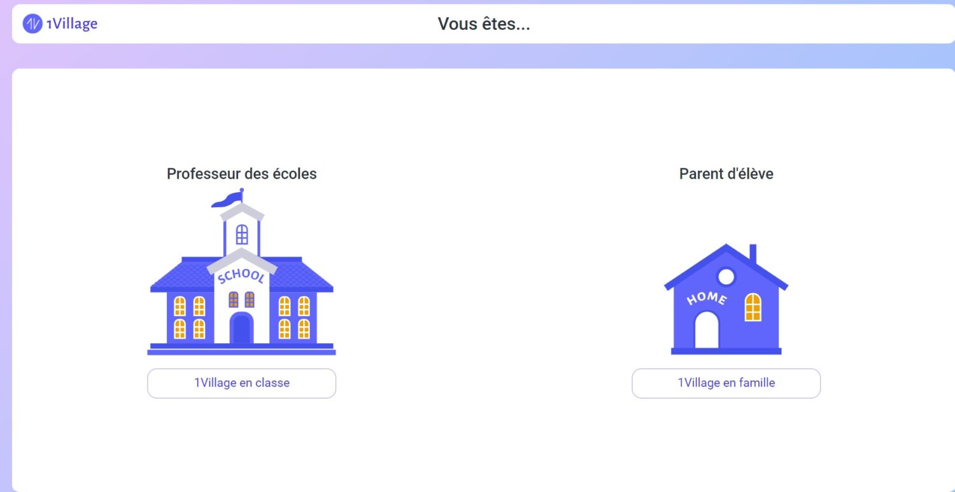Click the chimney on the house roof

point(753,253)
